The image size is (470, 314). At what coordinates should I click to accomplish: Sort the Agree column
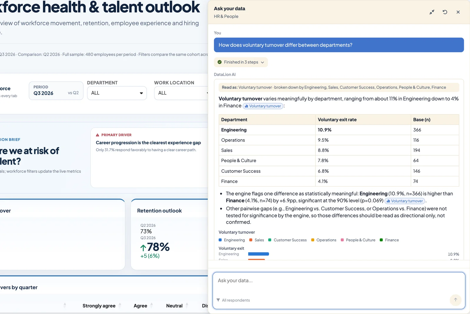click(152, 305)
